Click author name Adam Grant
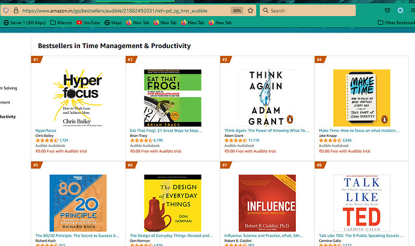This screenshot has height=246, width=415. coord(234,136)
